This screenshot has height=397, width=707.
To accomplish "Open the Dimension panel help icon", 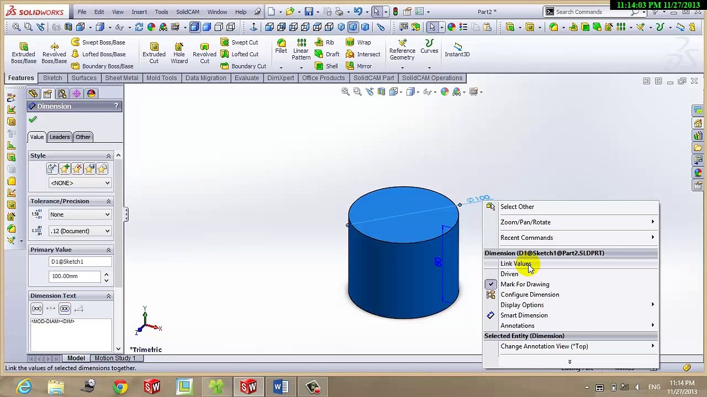I will [x=116, y=106].
